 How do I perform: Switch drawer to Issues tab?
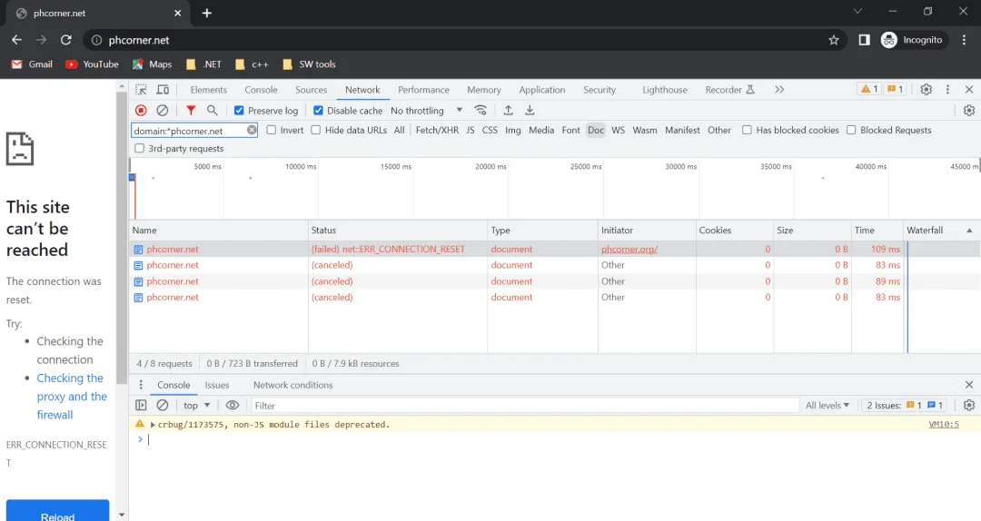pyautogui.click(x=217, y=385)
